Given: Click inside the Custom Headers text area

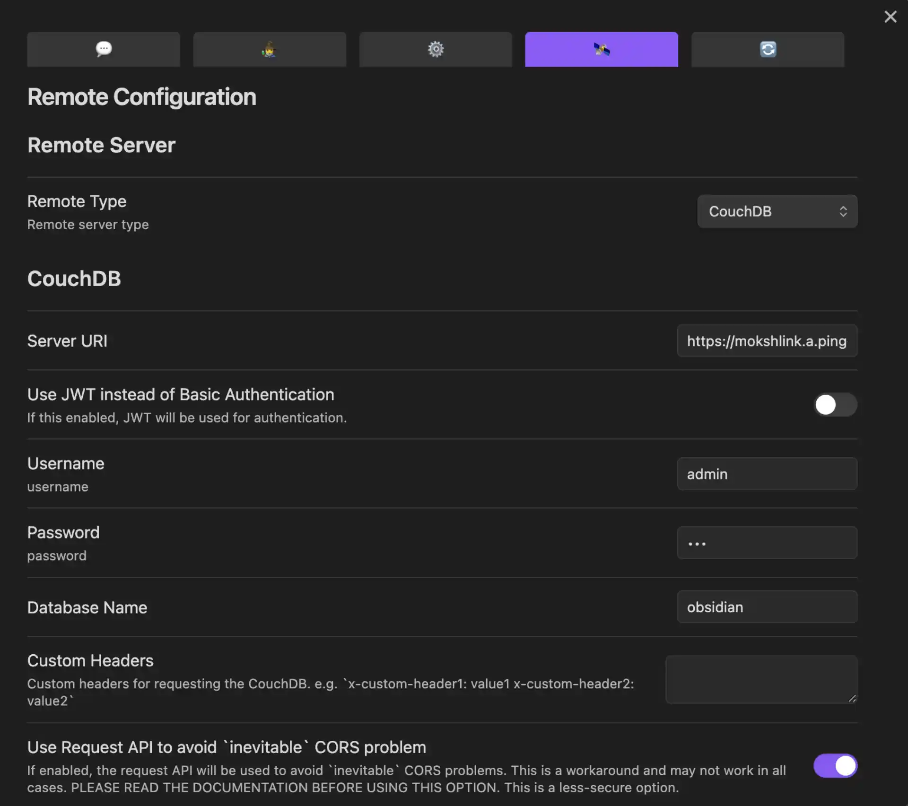Looking at the screenshot, I should 757,679.
